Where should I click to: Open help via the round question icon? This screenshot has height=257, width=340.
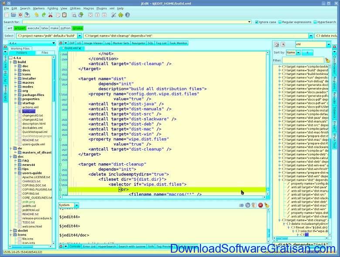(x=127, y=15)
